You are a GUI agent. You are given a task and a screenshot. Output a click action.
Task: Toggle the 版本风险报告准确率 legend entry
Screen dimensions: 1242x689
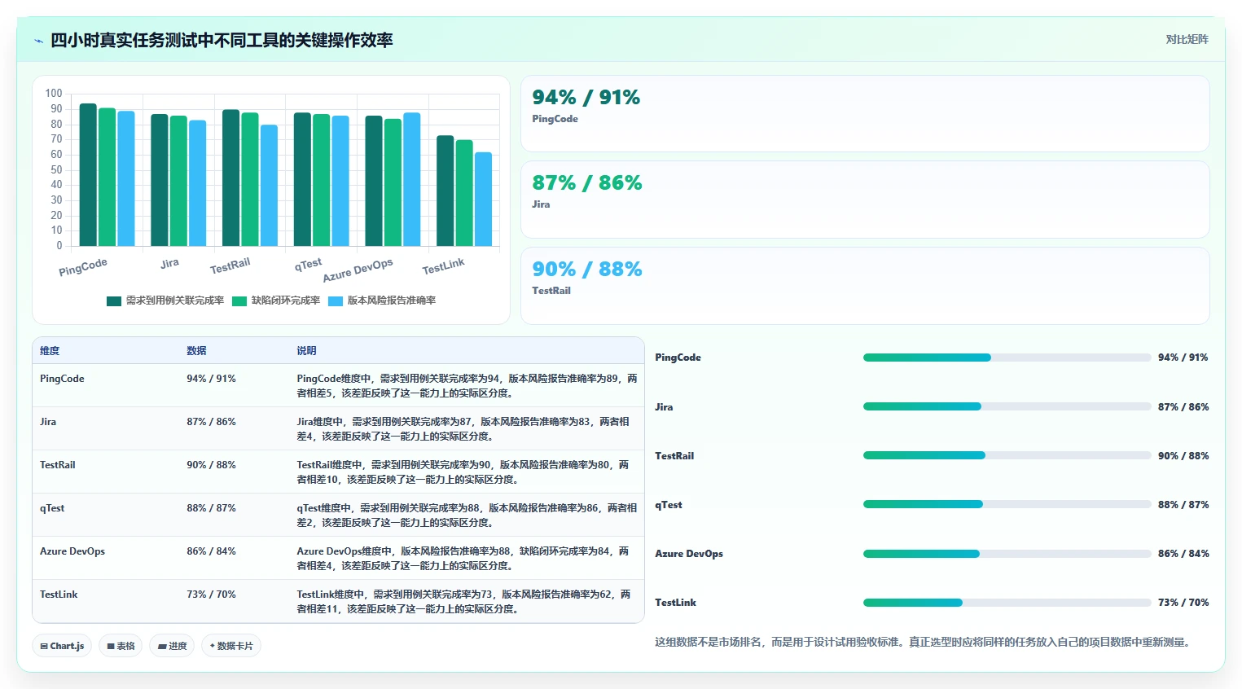[382, 301]
